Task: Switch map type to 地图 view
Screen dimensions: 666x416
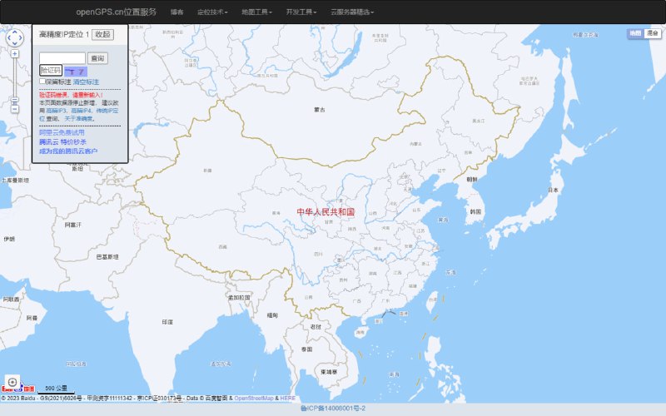Action: (635, 32)
